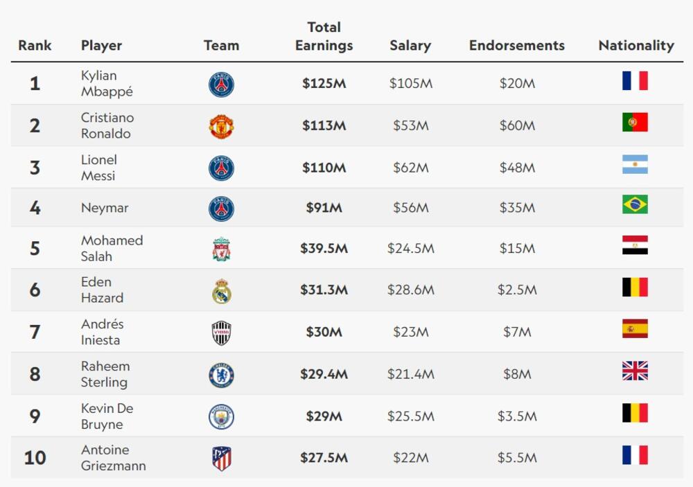Viewport: 693px width, 487px height.
Task: Click the United Kingdom flag icon
Action: point(635,371)
